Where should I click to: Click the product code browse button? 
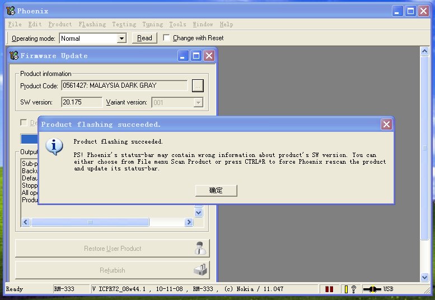click(198, 85)
